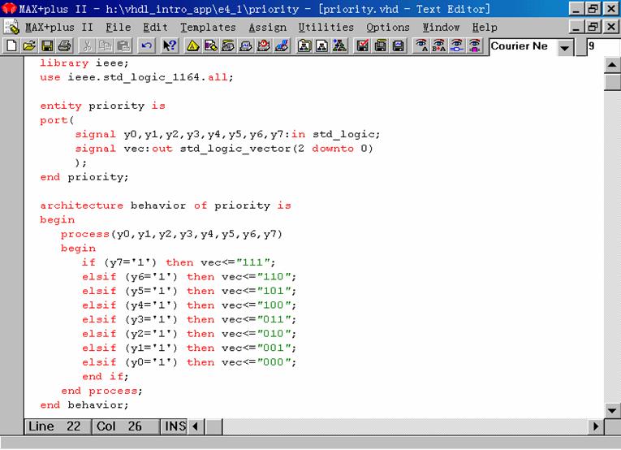The height and width of the screenshot is (450, 621).
Task: Toggle the INS insert mode indicator
Action: (175, 426)
